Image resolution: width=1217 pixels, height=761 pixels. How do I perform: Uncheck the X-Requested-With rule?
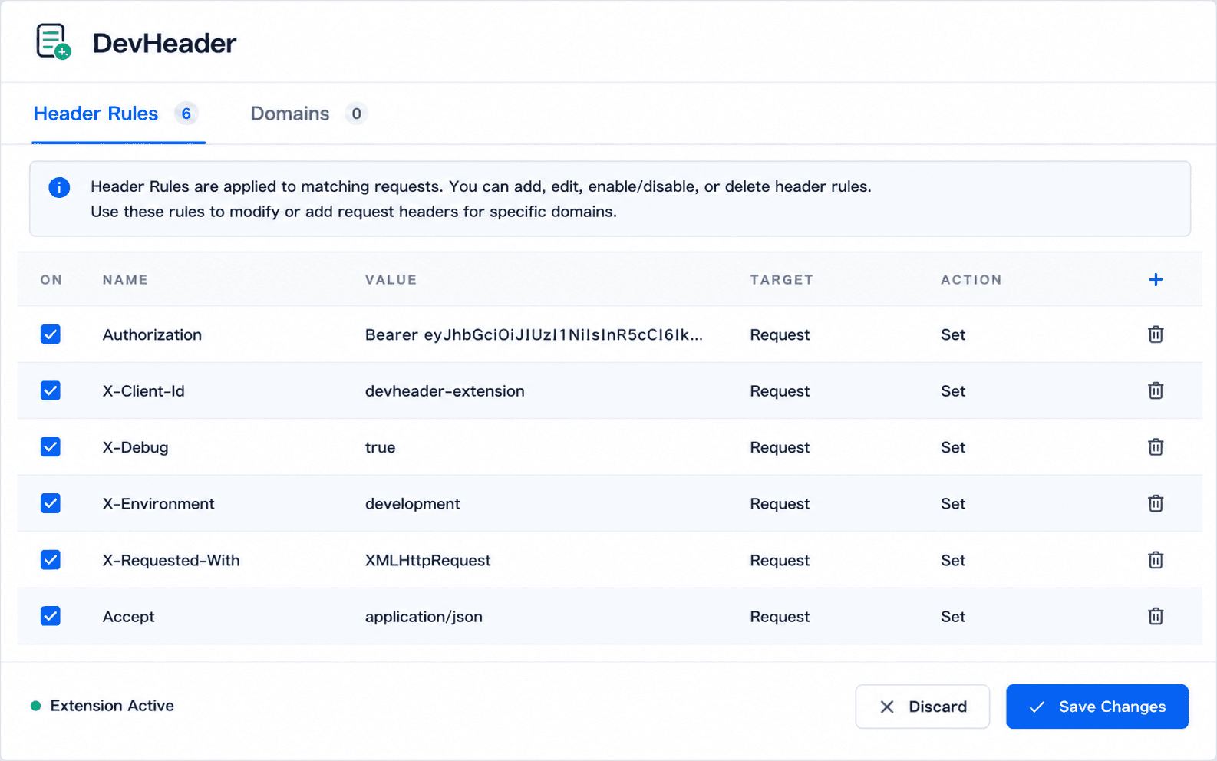tap(51, 560)
